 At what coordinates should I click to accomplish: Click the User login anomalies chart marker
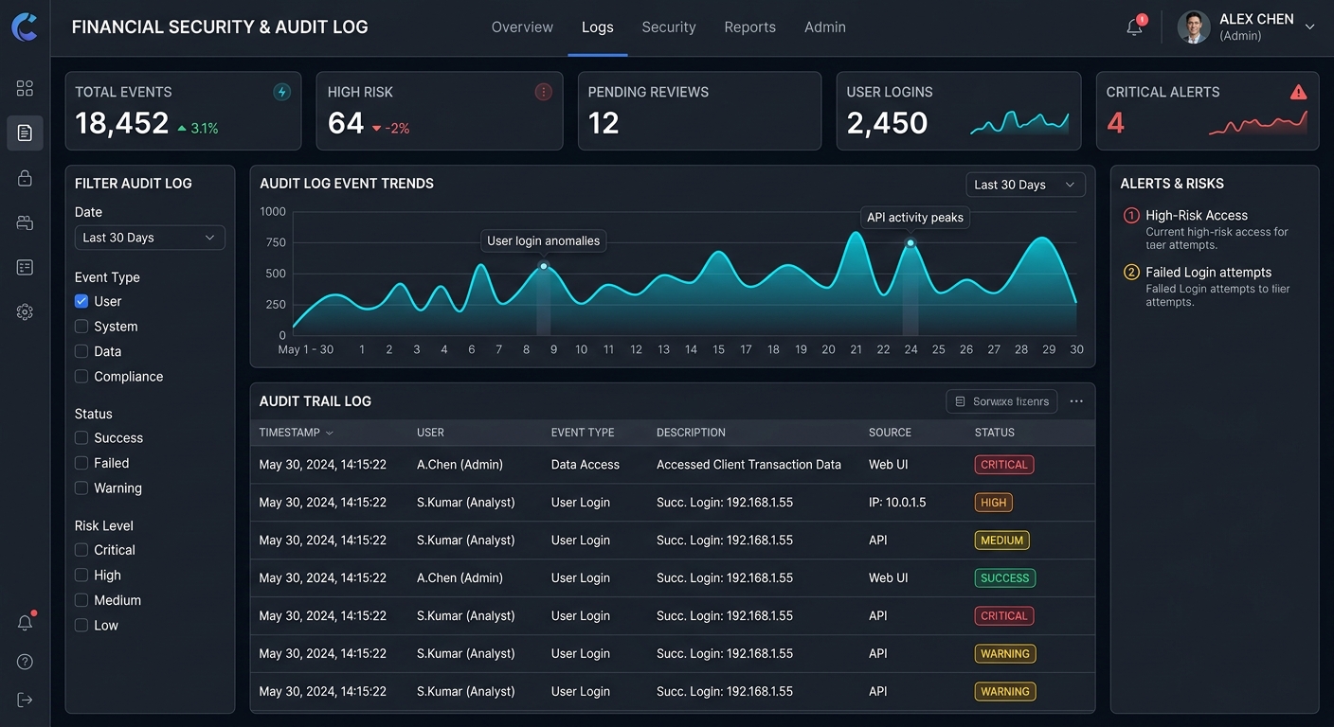pyautogui.click(x=544, y=266)
